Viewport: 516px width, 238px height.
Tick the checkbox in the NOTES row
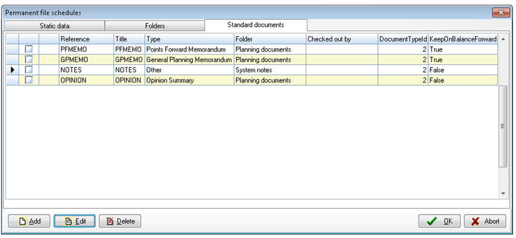tap(29, 70)
